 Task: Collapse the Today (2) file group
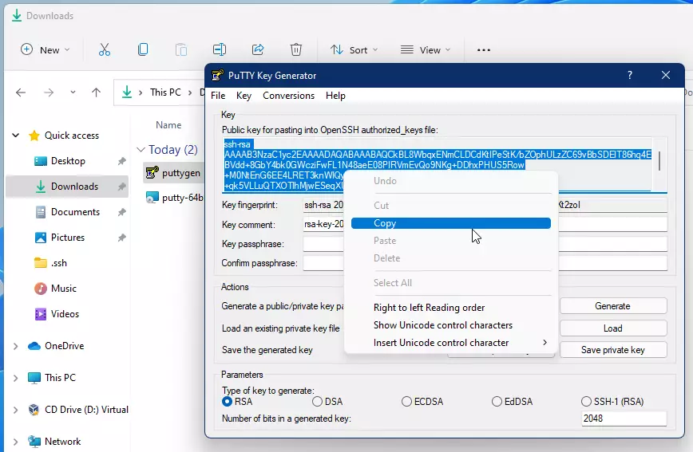[141, 150]
